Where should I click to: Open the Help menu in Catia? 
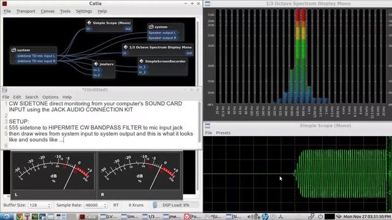102,11
